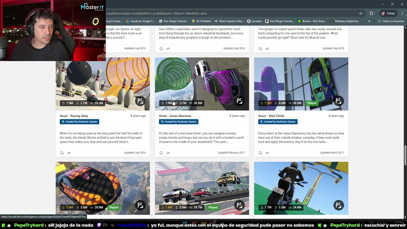
Task: Click race flag icon on Racing Alley thumbnail
Action: tap(140, 101)
